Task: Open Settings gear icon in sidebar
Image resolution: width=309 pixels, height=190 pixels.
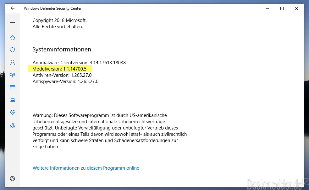Action: (13, 178)
